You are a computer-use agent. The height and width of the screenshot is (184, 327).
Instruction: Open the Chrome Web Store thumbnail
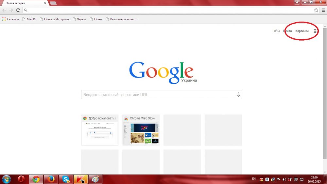[x=141, y=130]
